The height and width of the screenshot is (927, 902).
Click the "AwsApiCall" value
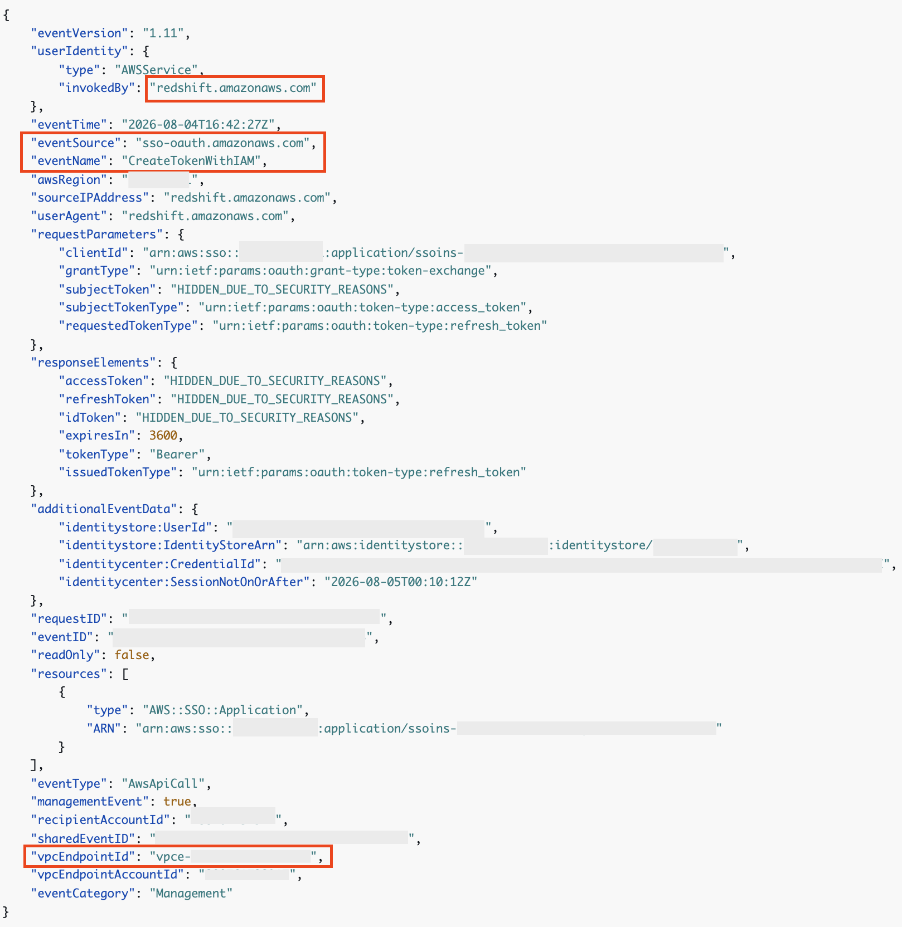click(x=163, y=784)
